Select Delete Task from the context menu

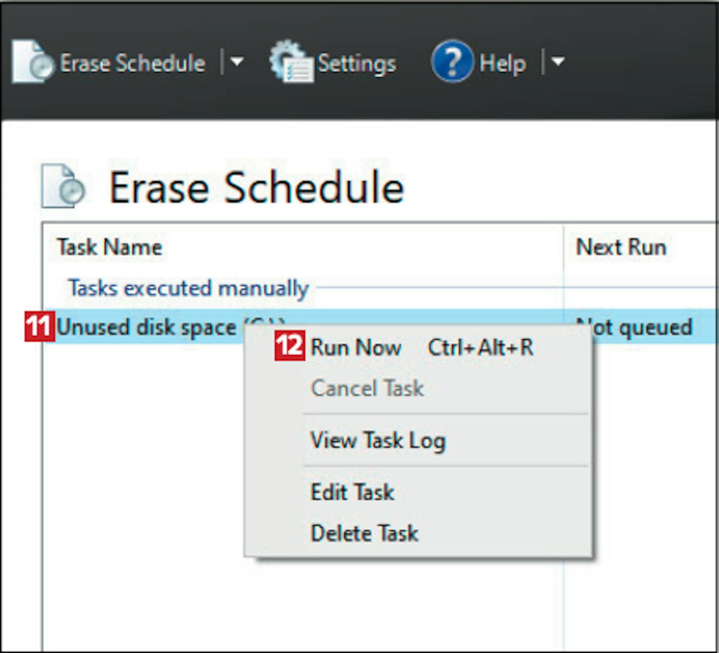click(x=365, y=533)
